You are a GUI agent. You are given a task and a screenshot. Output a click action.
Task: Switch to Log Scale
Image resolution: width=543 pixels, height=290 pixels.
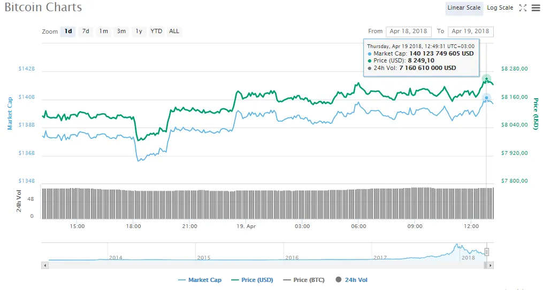[x=500, y=8]
